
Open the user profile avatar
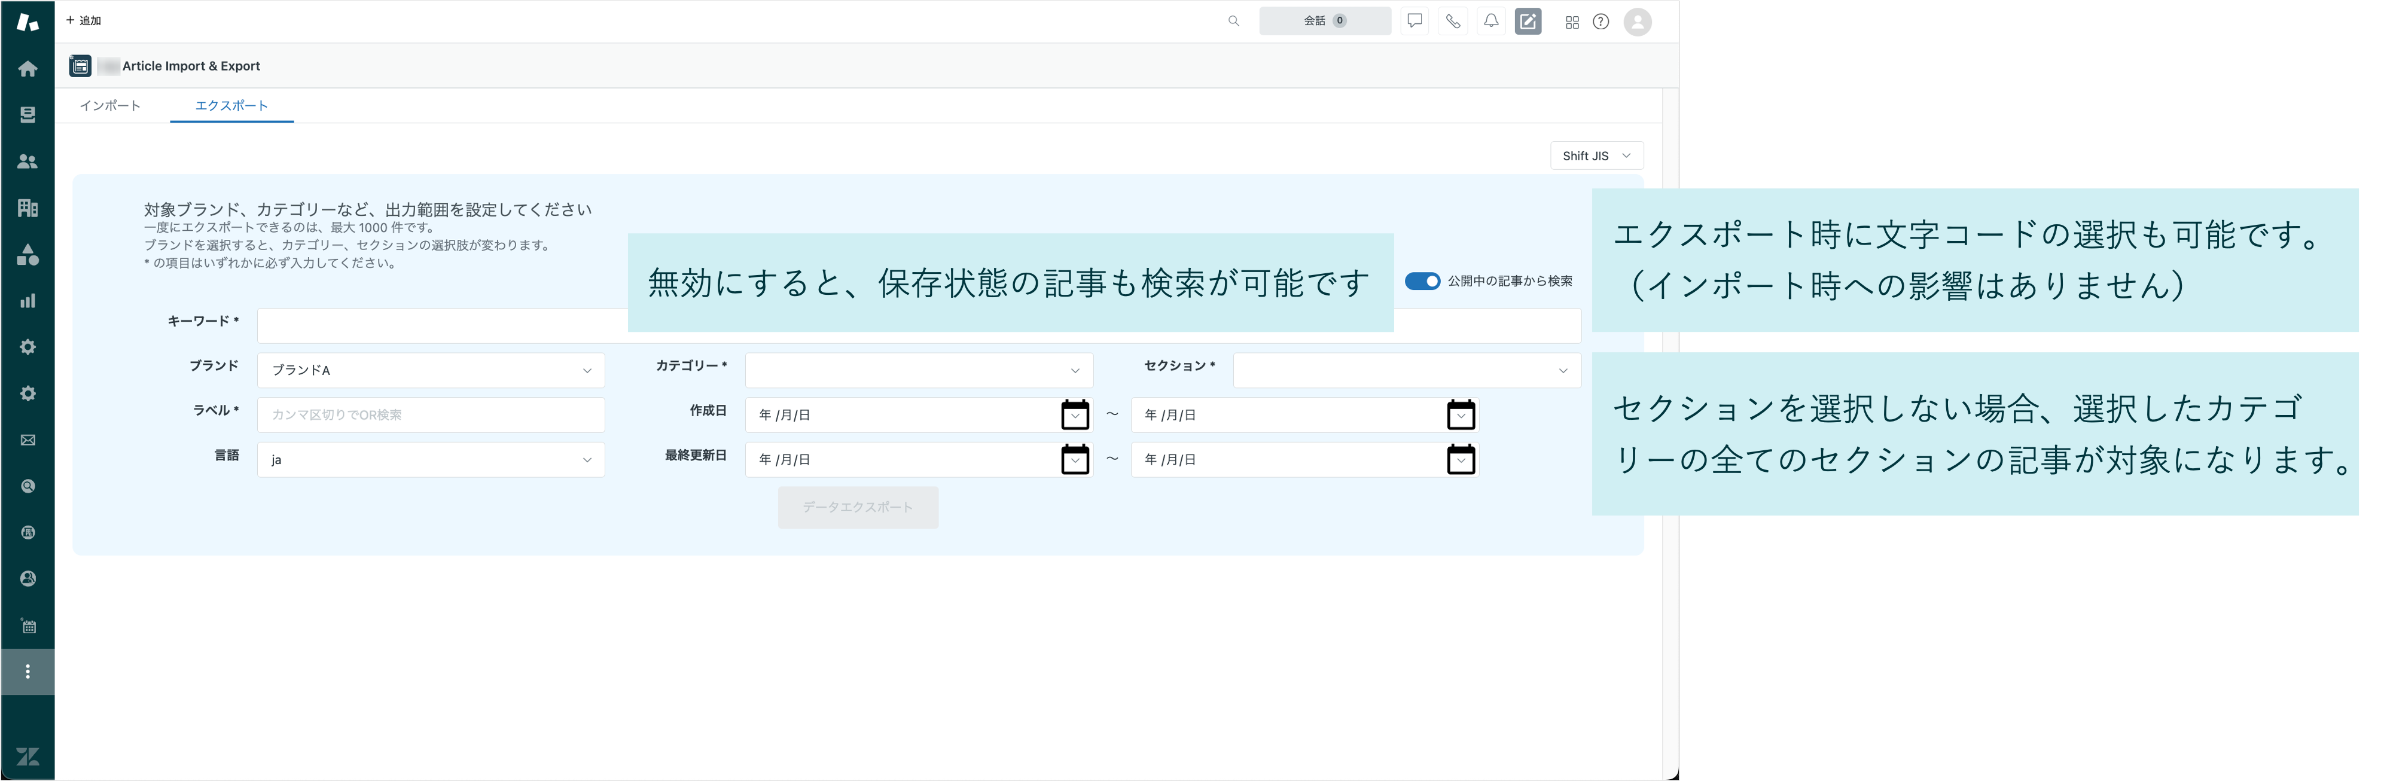tap(1638, 22)
